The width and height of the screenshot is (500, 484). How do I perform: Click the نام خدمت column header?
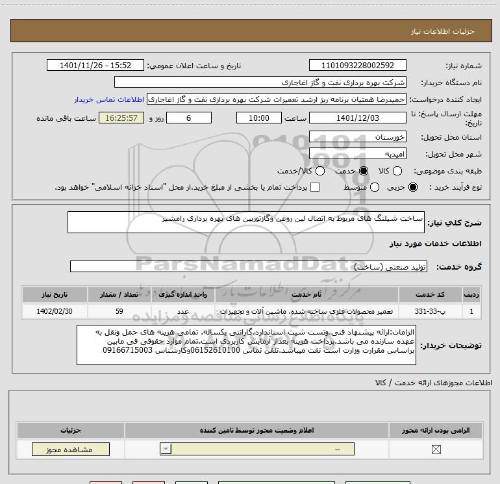[306, 294]
